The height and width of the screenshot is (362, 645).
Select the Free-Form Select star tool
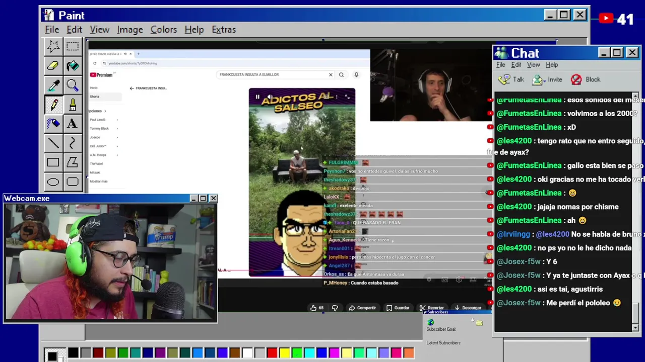[x=53, y=46]
